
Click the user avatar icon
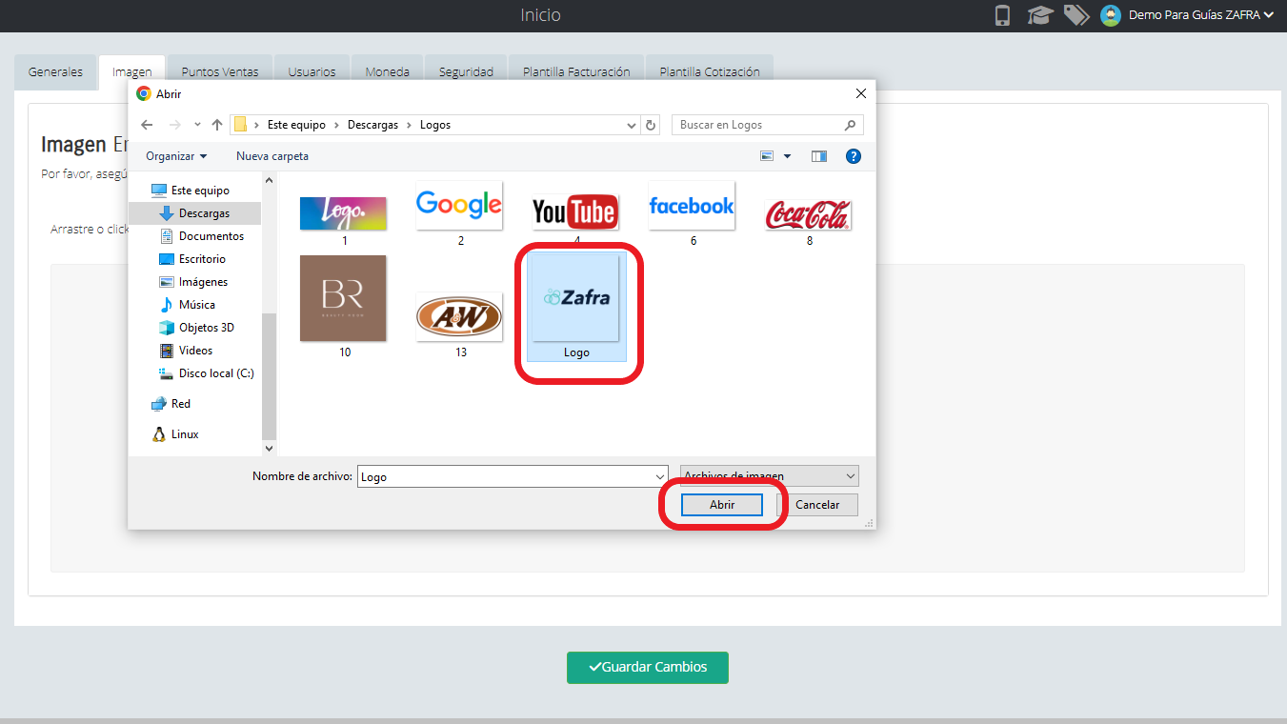pos(1110,15)
